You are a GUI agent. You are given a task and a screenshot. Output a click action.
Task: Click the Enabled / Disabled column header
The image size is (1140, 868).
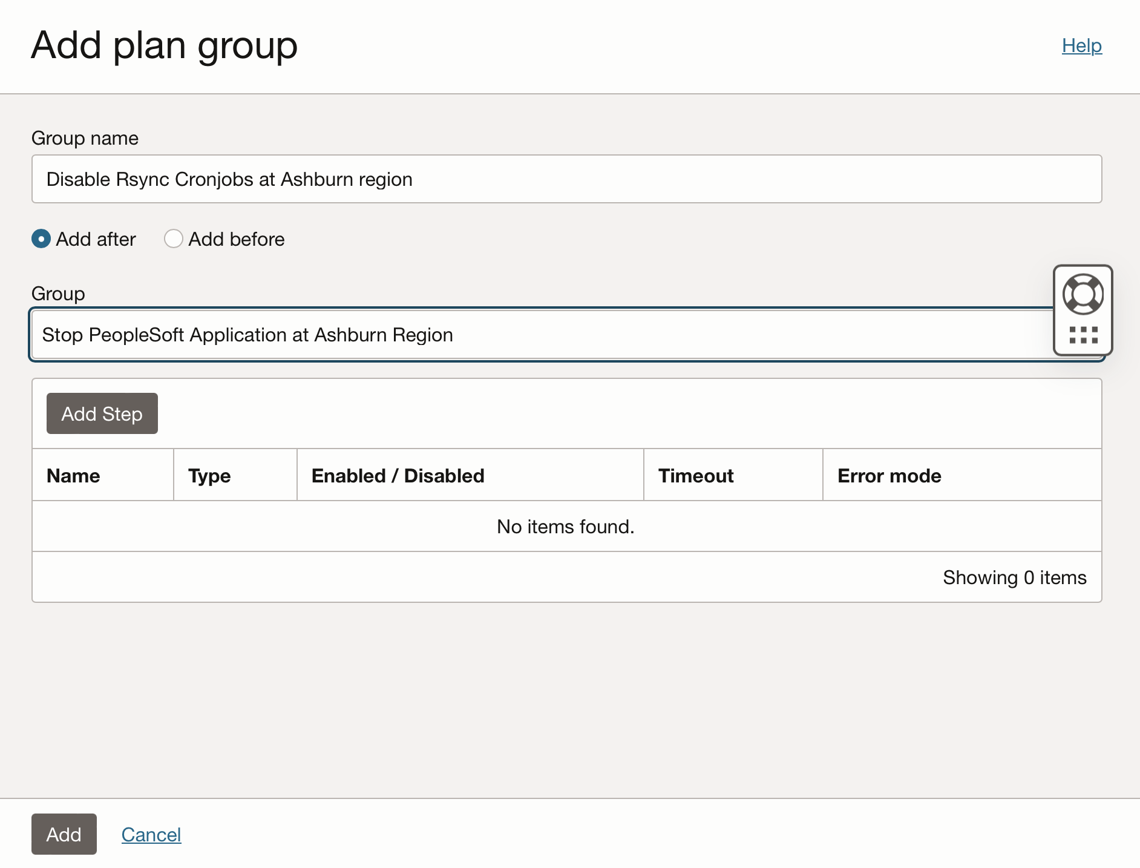pyautogui.click(x=470, y=475)
